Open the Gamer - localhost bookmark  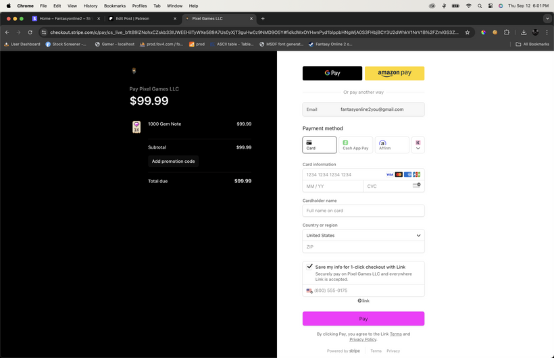[114, 44]
